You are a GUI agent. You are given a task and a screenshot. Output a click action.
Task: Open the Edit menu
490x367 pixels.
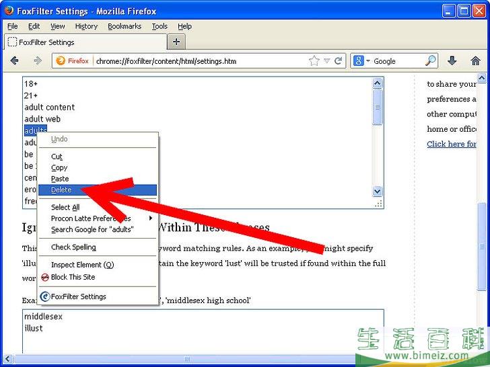point(34,26)
